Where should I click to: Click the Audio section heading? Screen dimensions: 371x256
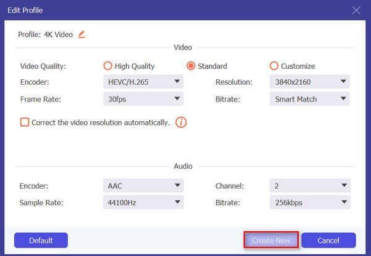click(183, 166)
